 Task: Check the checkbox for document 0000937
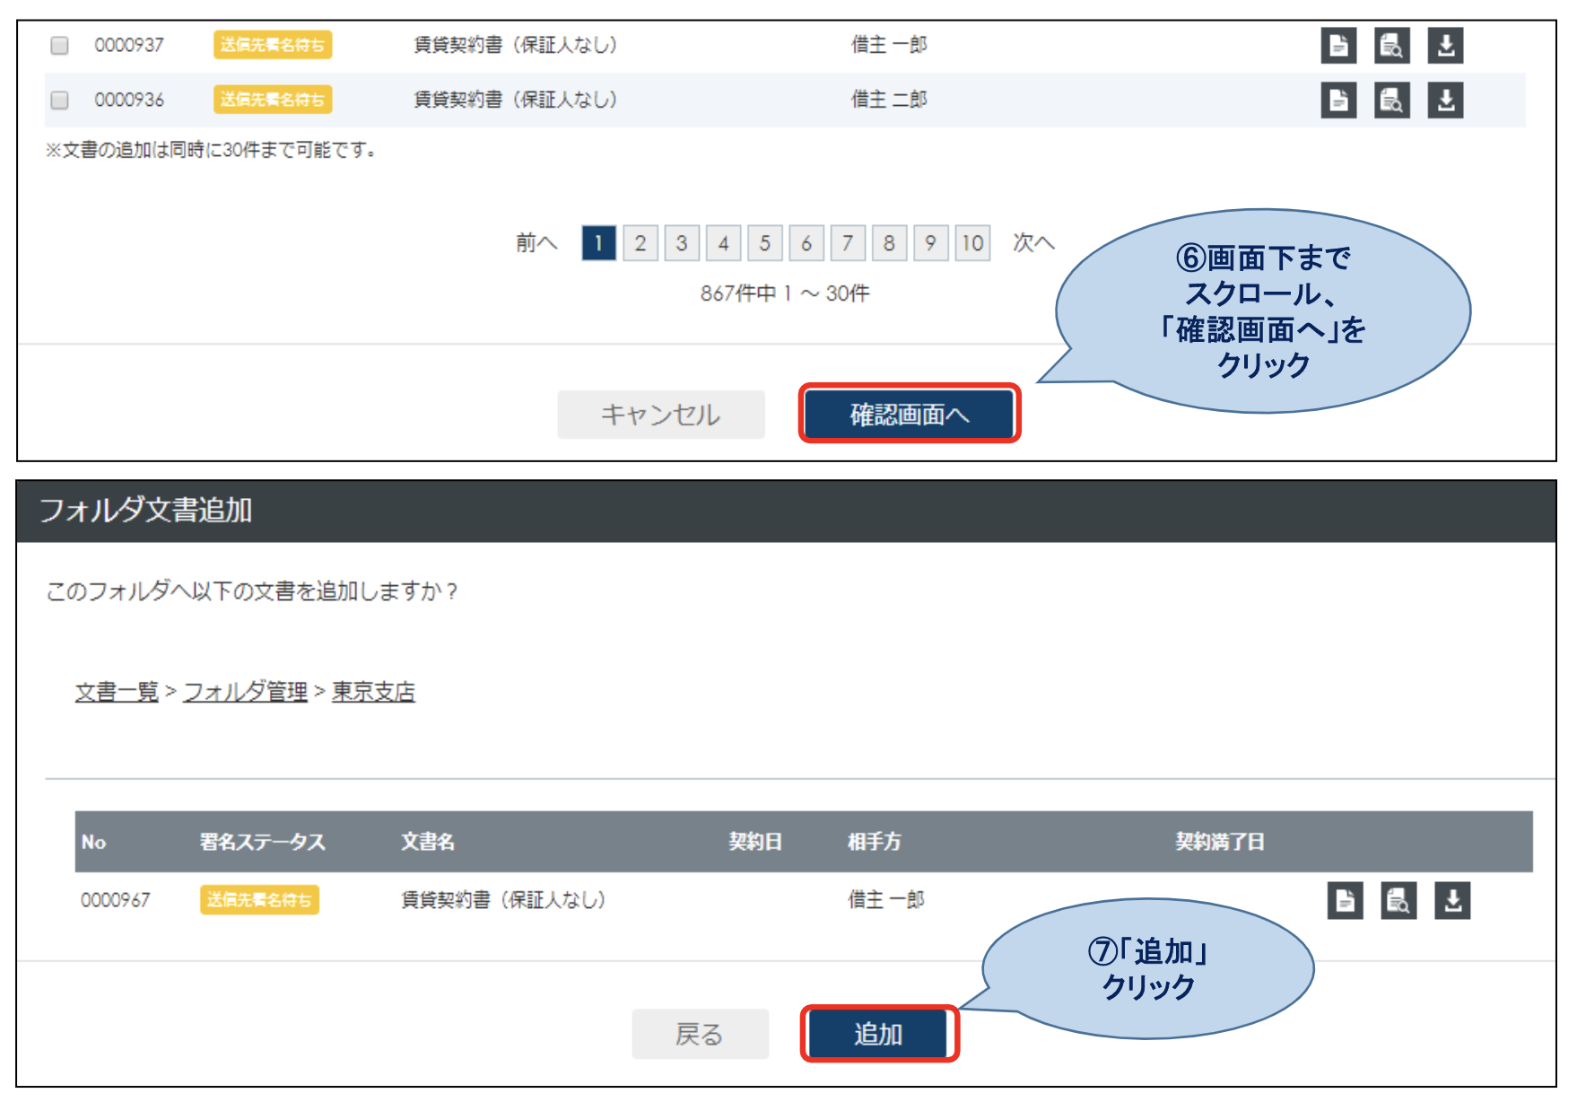click(59, 43)
